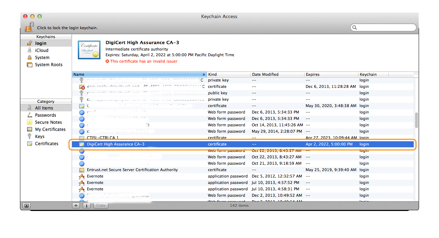This screenshot has width=439, height=238.
Task: Sort items by the Name column
Action: pyautogui.click(x=139, y=74)
